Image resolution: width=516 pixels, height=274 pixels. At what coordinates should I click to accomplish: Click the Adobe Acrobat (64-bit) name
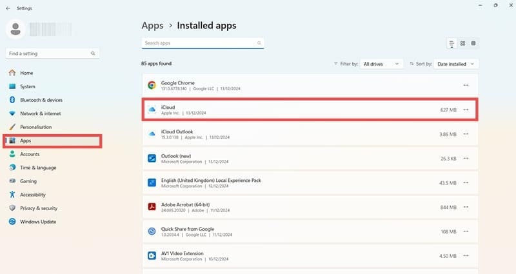tap(185, 204)
